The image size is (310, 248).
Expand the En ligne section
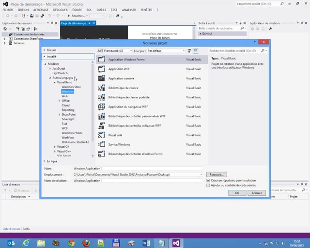tap(44, 161)
